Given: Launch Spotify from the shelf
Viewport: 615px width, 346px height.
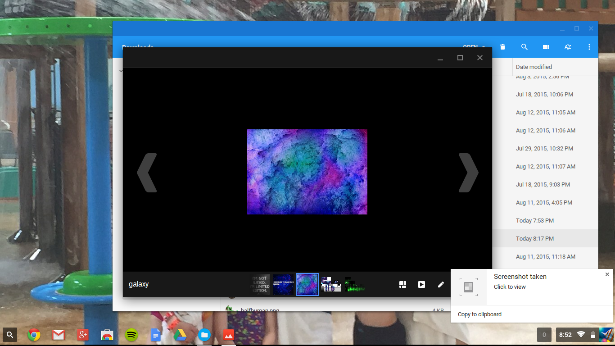Looking at the screenshot, I should [131, 335].
